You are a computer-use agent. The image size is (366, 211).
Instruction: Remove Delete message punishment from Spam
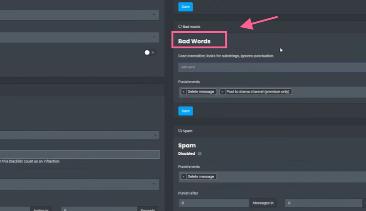click(183, 177)
